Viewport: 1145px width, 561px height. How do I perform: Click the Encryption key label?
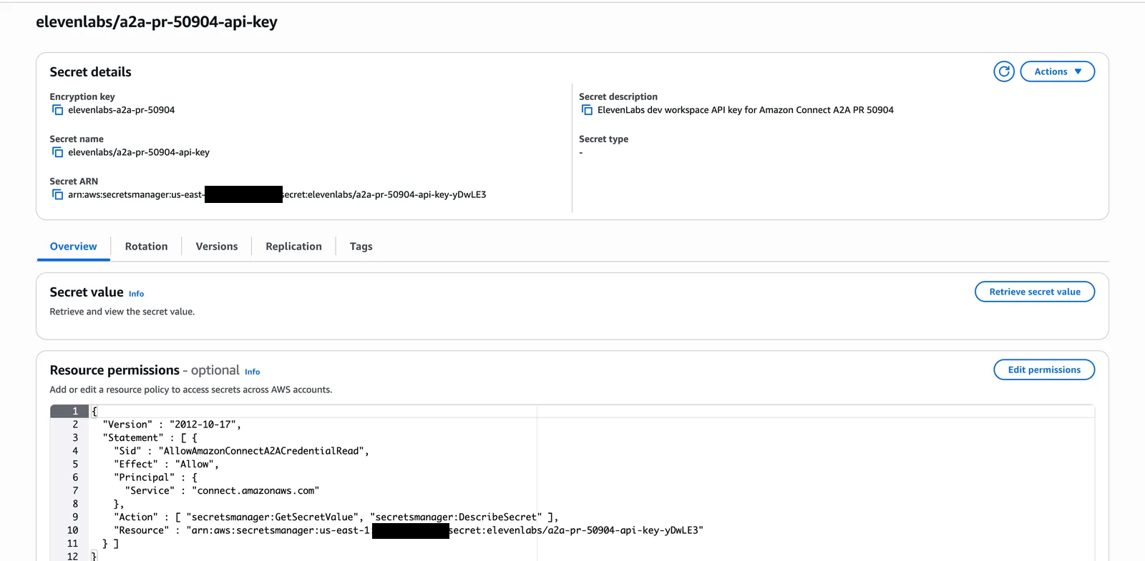pyautogui.click(x=82, y=96)
